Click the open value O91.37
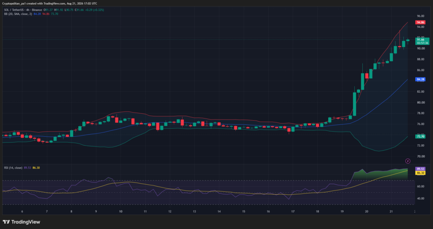 coord(49,10)
